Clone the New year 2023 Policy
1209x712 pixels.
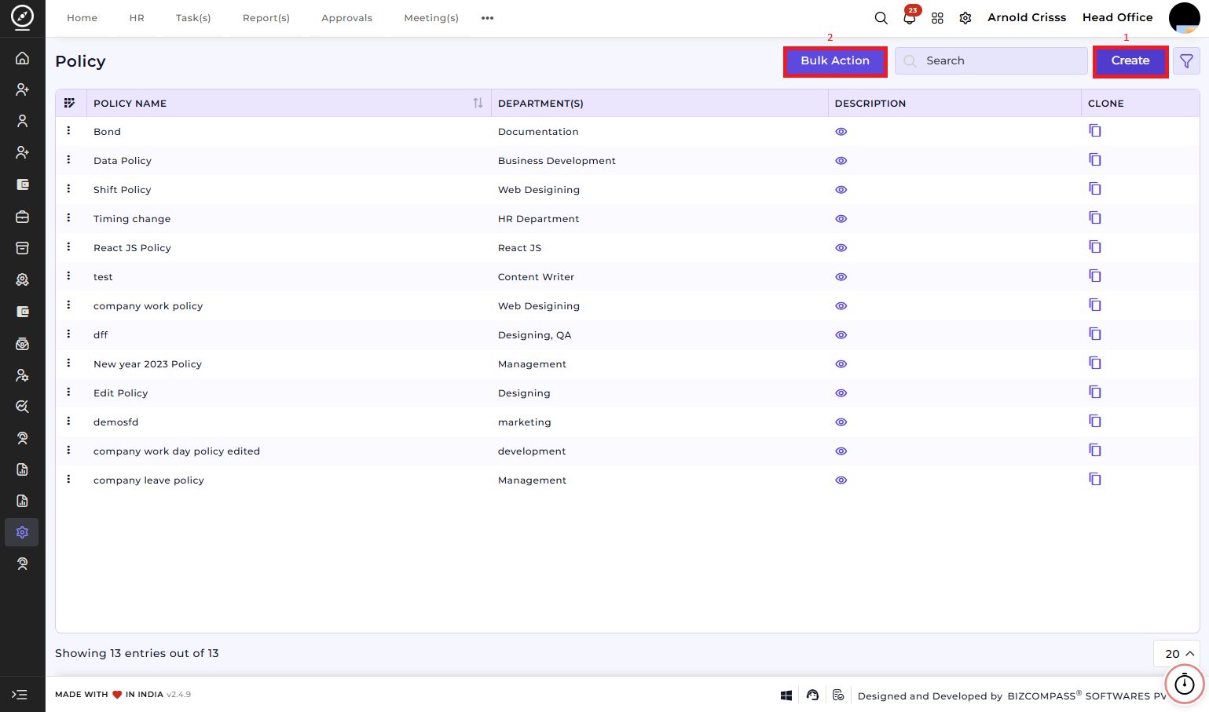[x=1095, y=363]
